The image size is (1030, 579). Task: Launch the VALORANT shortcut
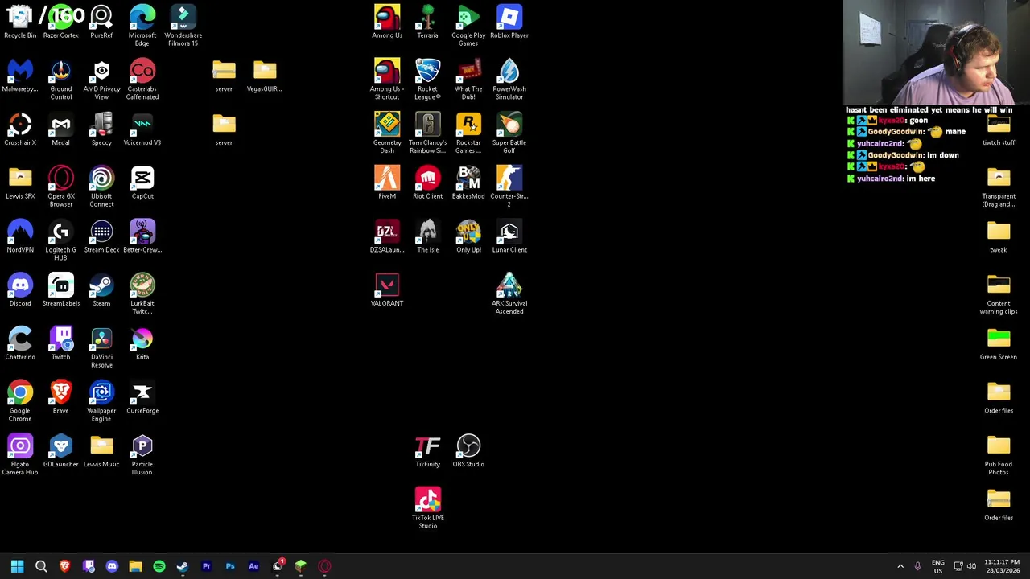click(387, 290)
